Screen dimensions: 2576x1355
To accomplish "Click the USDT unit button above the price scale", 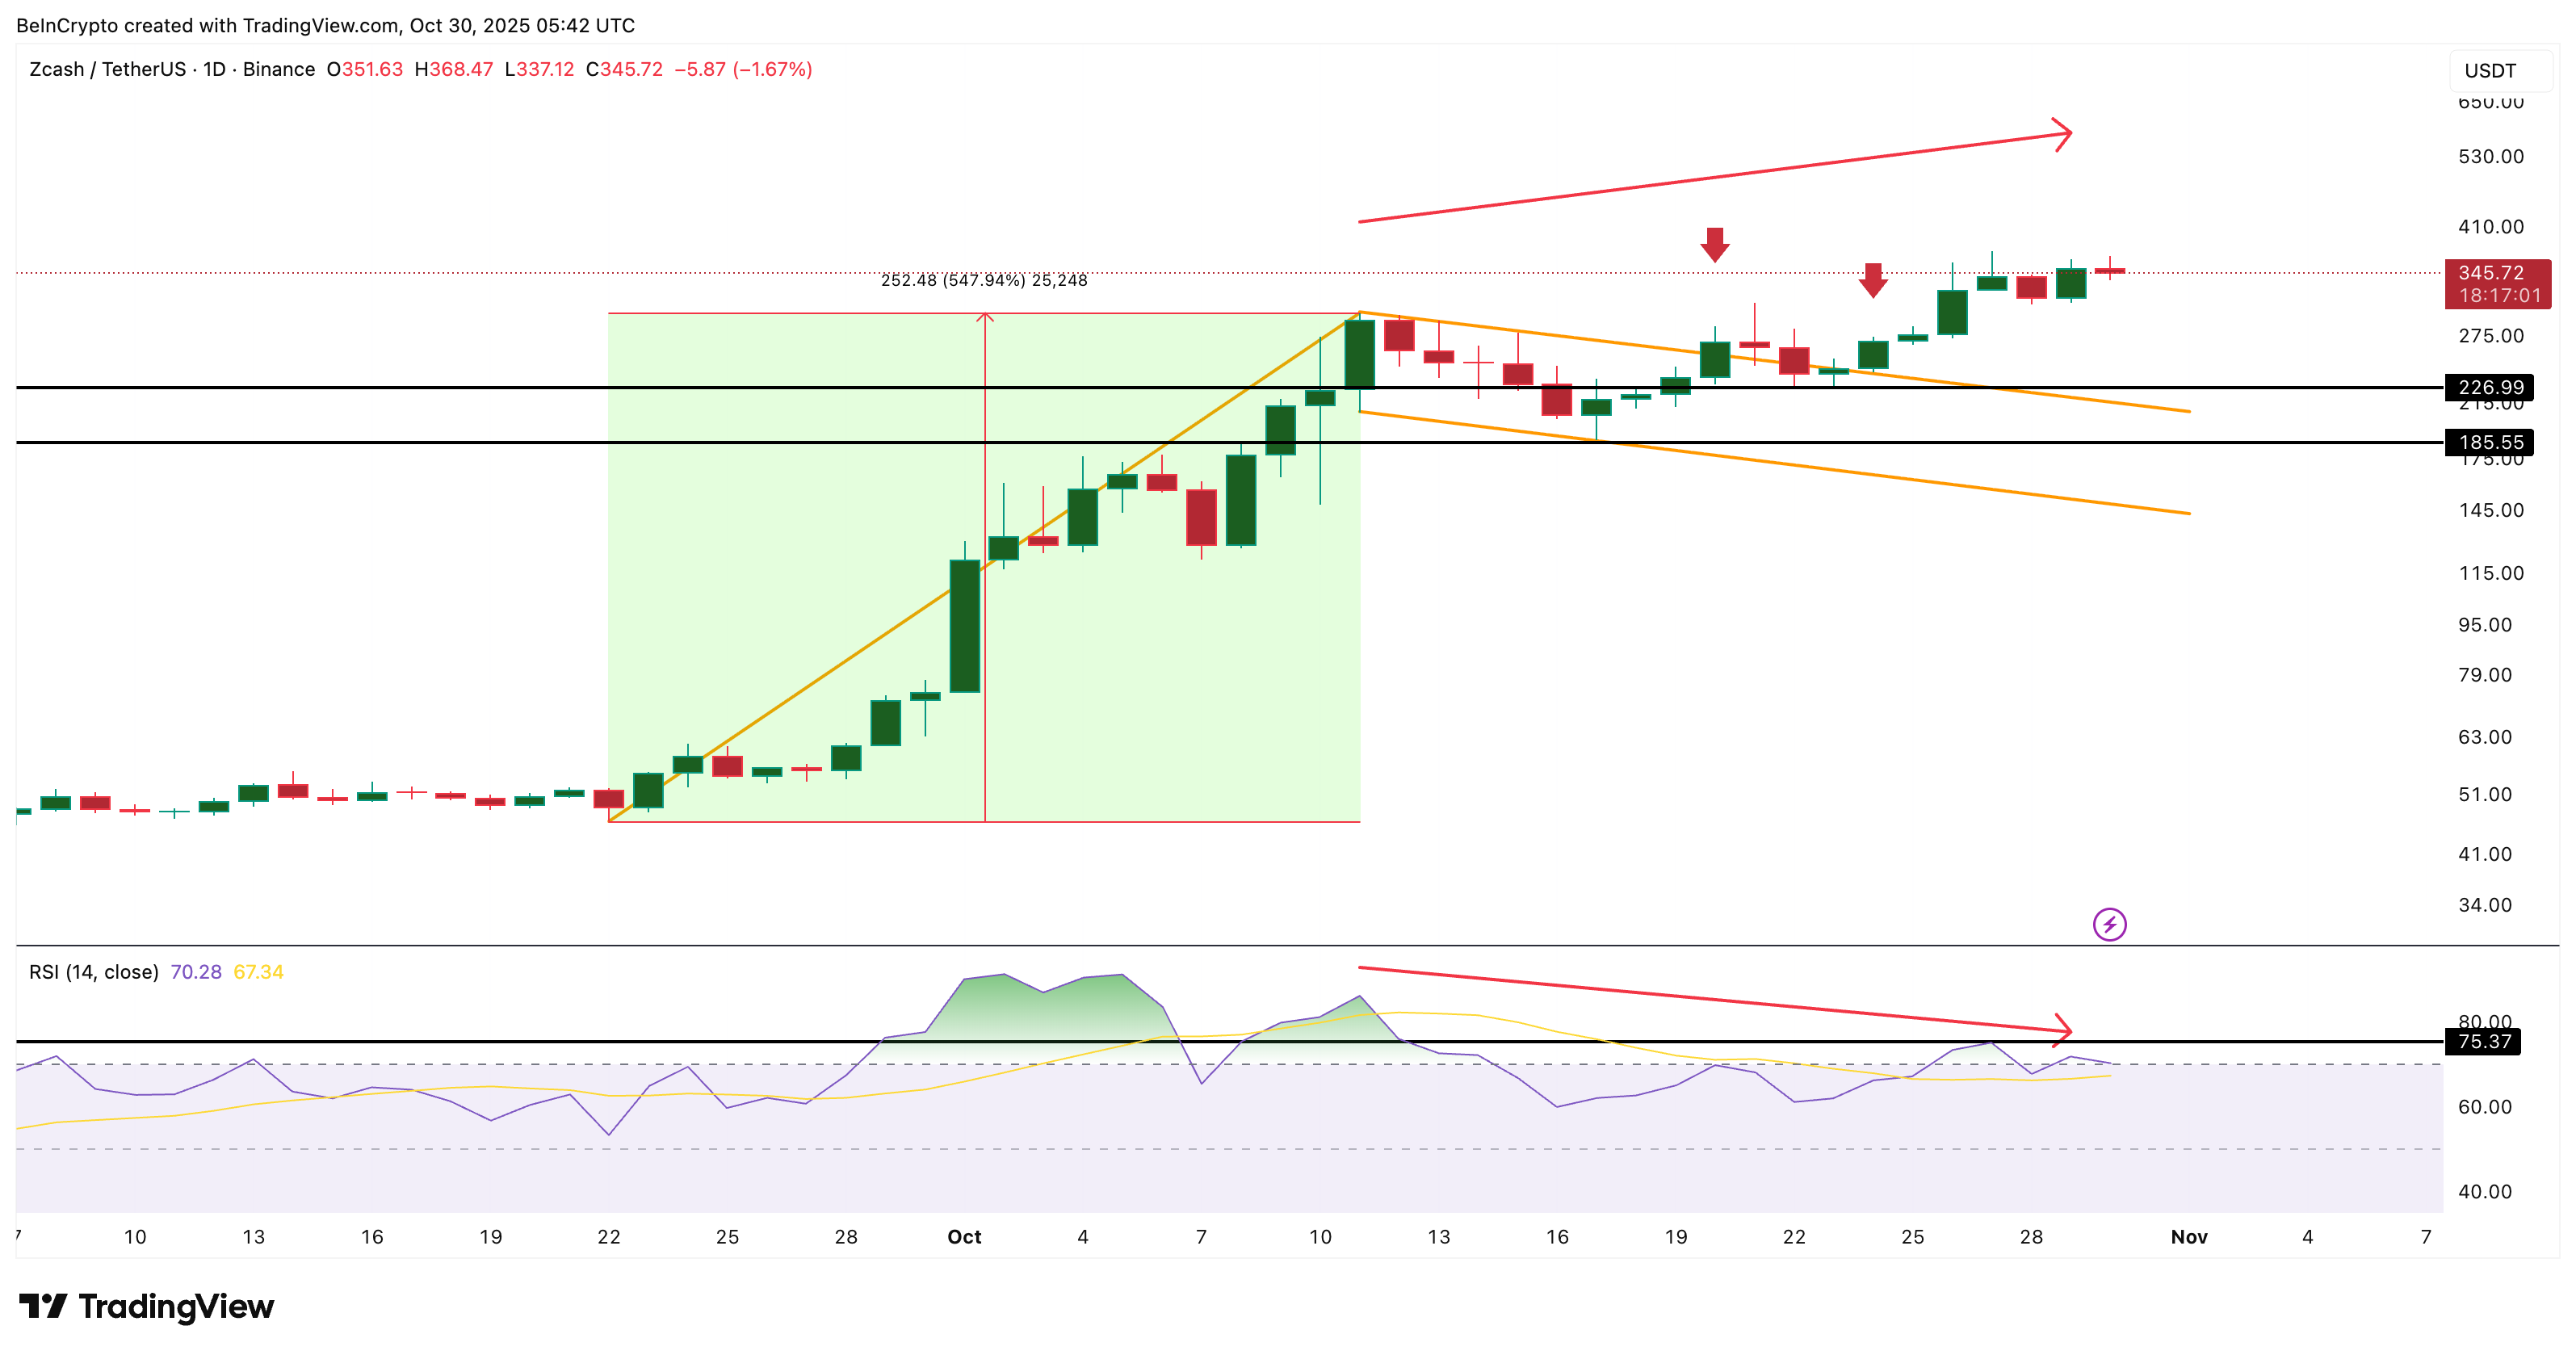I will coord(2491,70).
